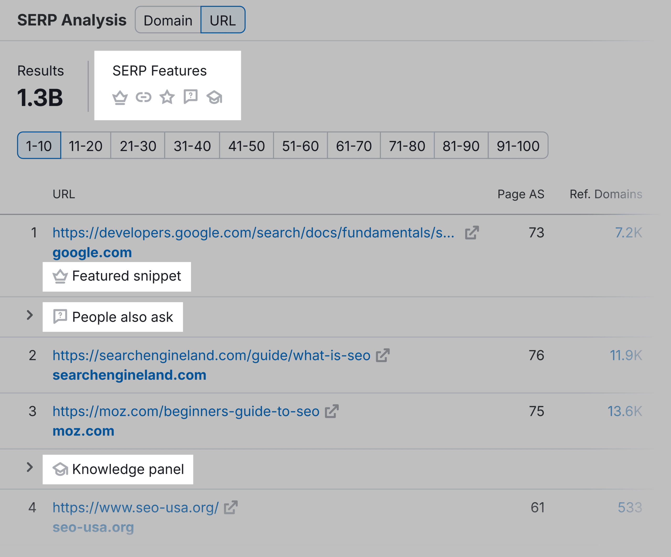Collapse the chevron next to Knowledge panel
This screenshot has height=557, width=671.
click(30, 468)
